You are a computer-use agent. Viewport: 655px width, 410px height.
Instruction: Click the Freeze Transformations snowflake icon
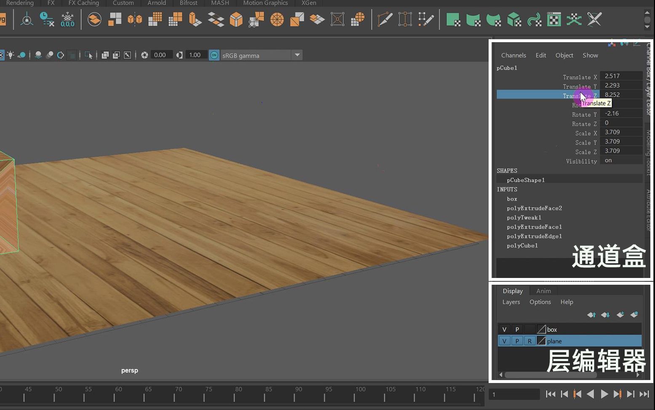(x=67, y=19)
